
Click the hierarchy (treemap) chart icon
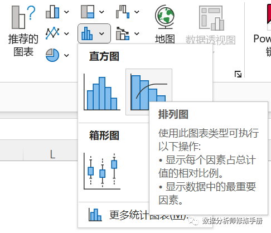pos(88,12)
